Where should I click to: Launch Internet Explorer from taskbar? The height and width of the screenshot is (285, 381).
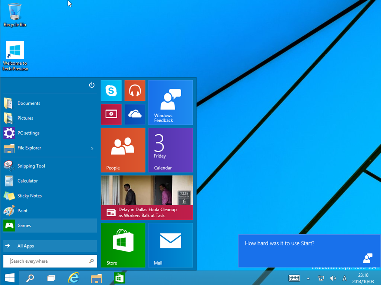(74, 278)
